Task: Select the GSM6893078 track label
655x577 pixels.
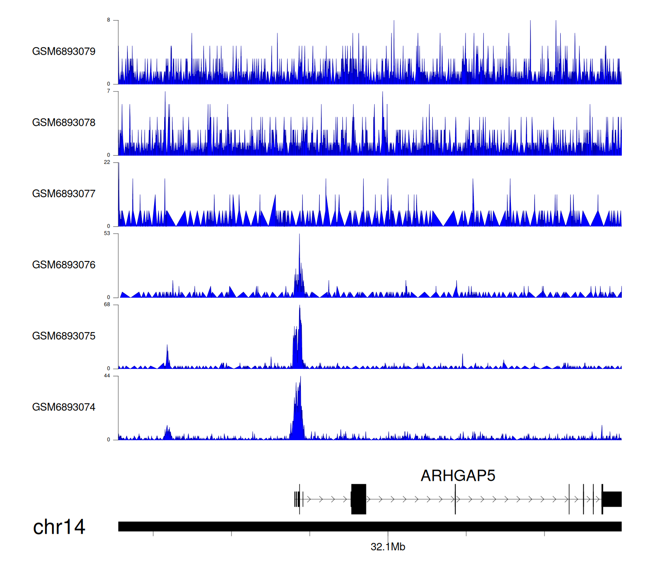Action: tap(64, 123)
